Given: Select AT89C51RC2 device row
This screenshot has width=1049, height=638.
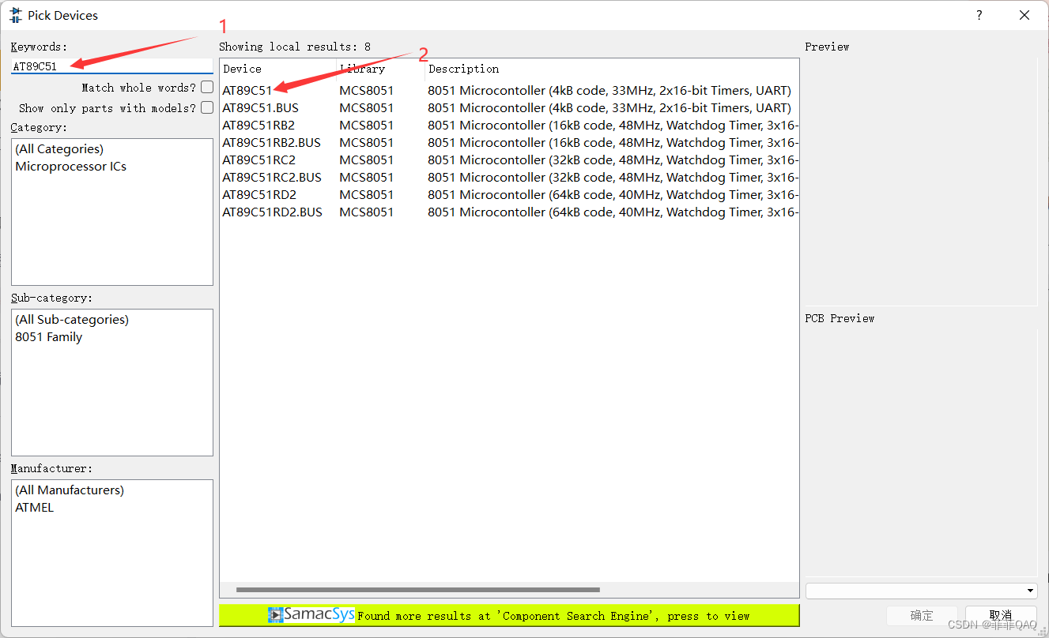Looking at the screenshot, I should [509, 160].
